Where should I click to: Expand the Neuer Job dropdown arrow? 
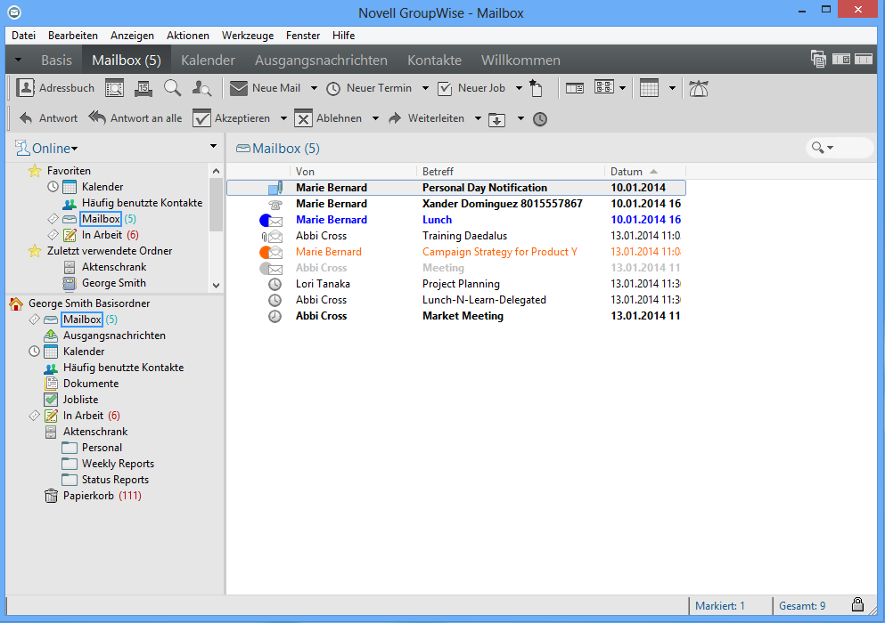(519, 88)
